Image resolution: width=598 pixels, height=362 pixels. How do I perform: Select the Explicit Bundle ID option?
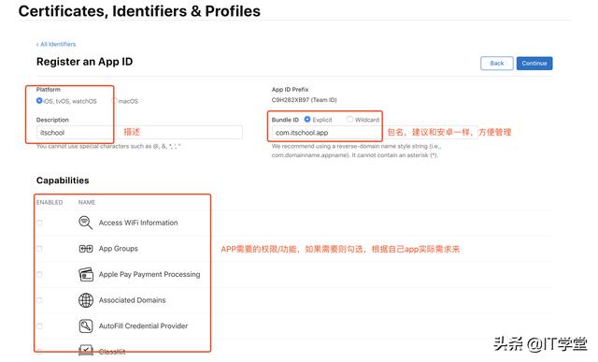(x=307, y=120)
